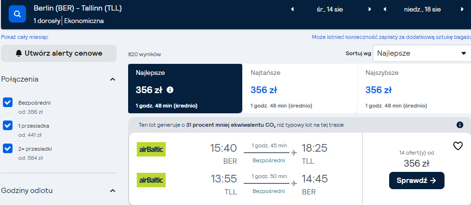471x205 pixels.
Task: Open the blue search magnifier button
Action: [17, 14]
